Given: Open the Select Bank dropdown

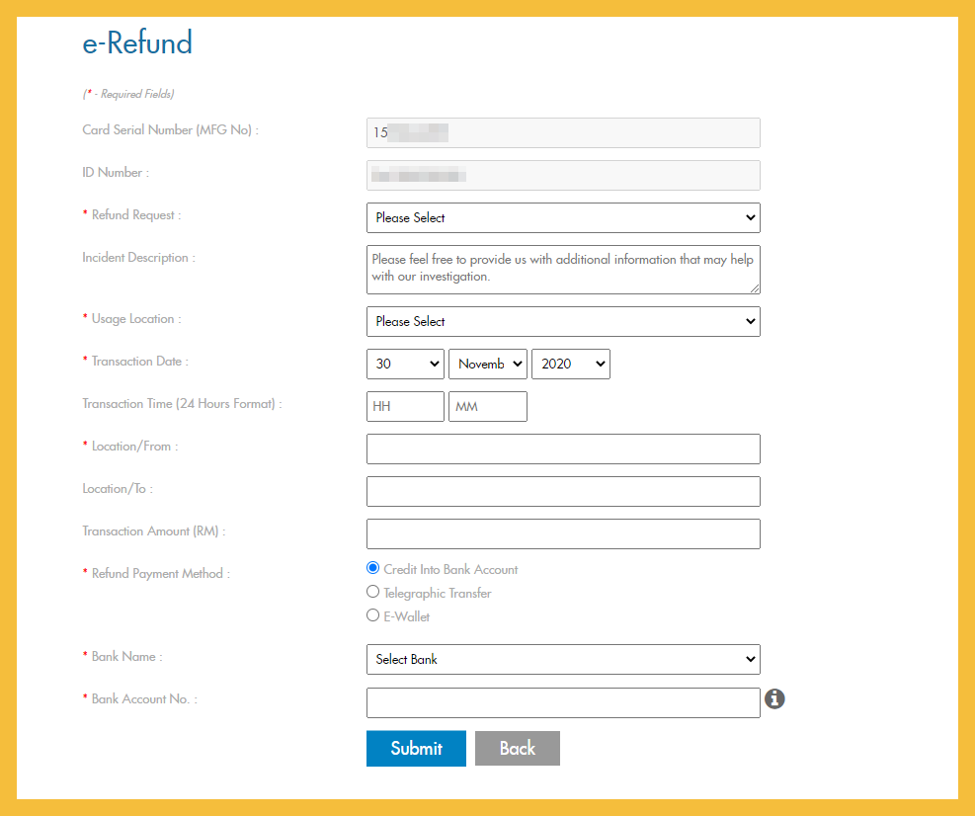Looking at the screenshot, I should tap(562, 659).
